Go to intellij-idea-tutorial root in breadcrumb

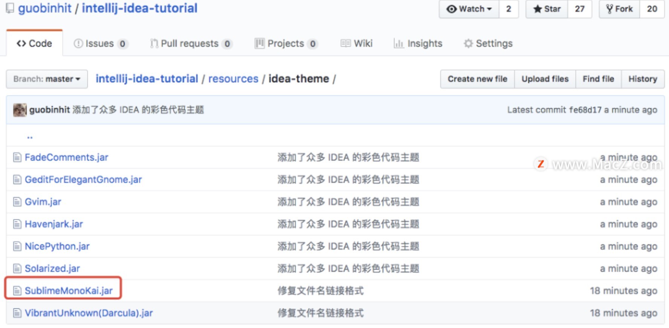tap(147, 79)
